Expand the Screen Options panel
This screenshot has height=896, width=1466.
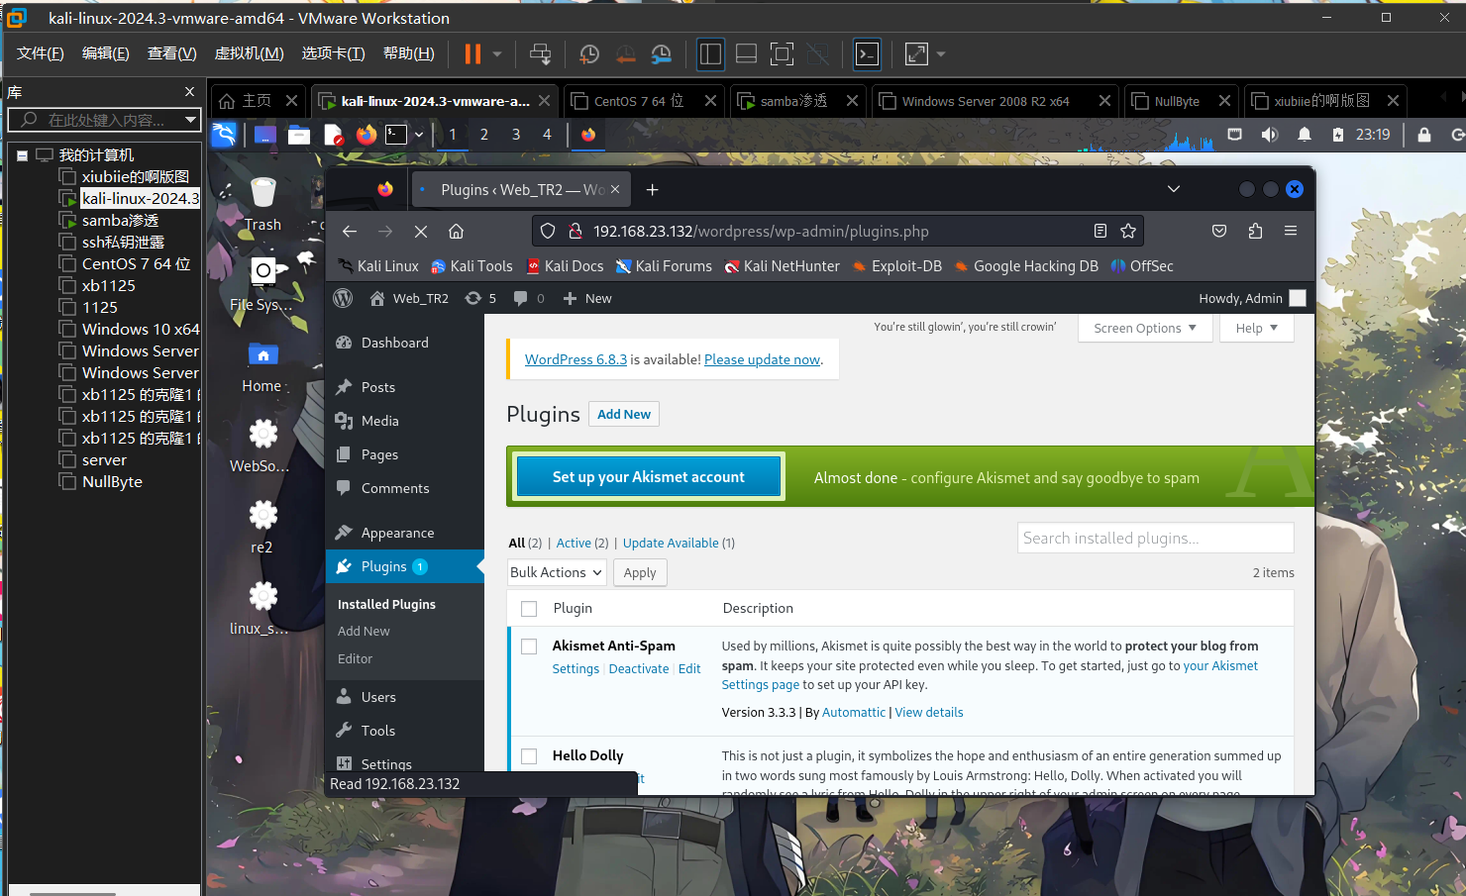[x=1144, y=328]
